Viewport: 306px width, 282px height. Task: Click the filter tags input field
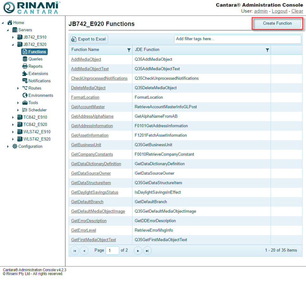(x=237, y=39)
